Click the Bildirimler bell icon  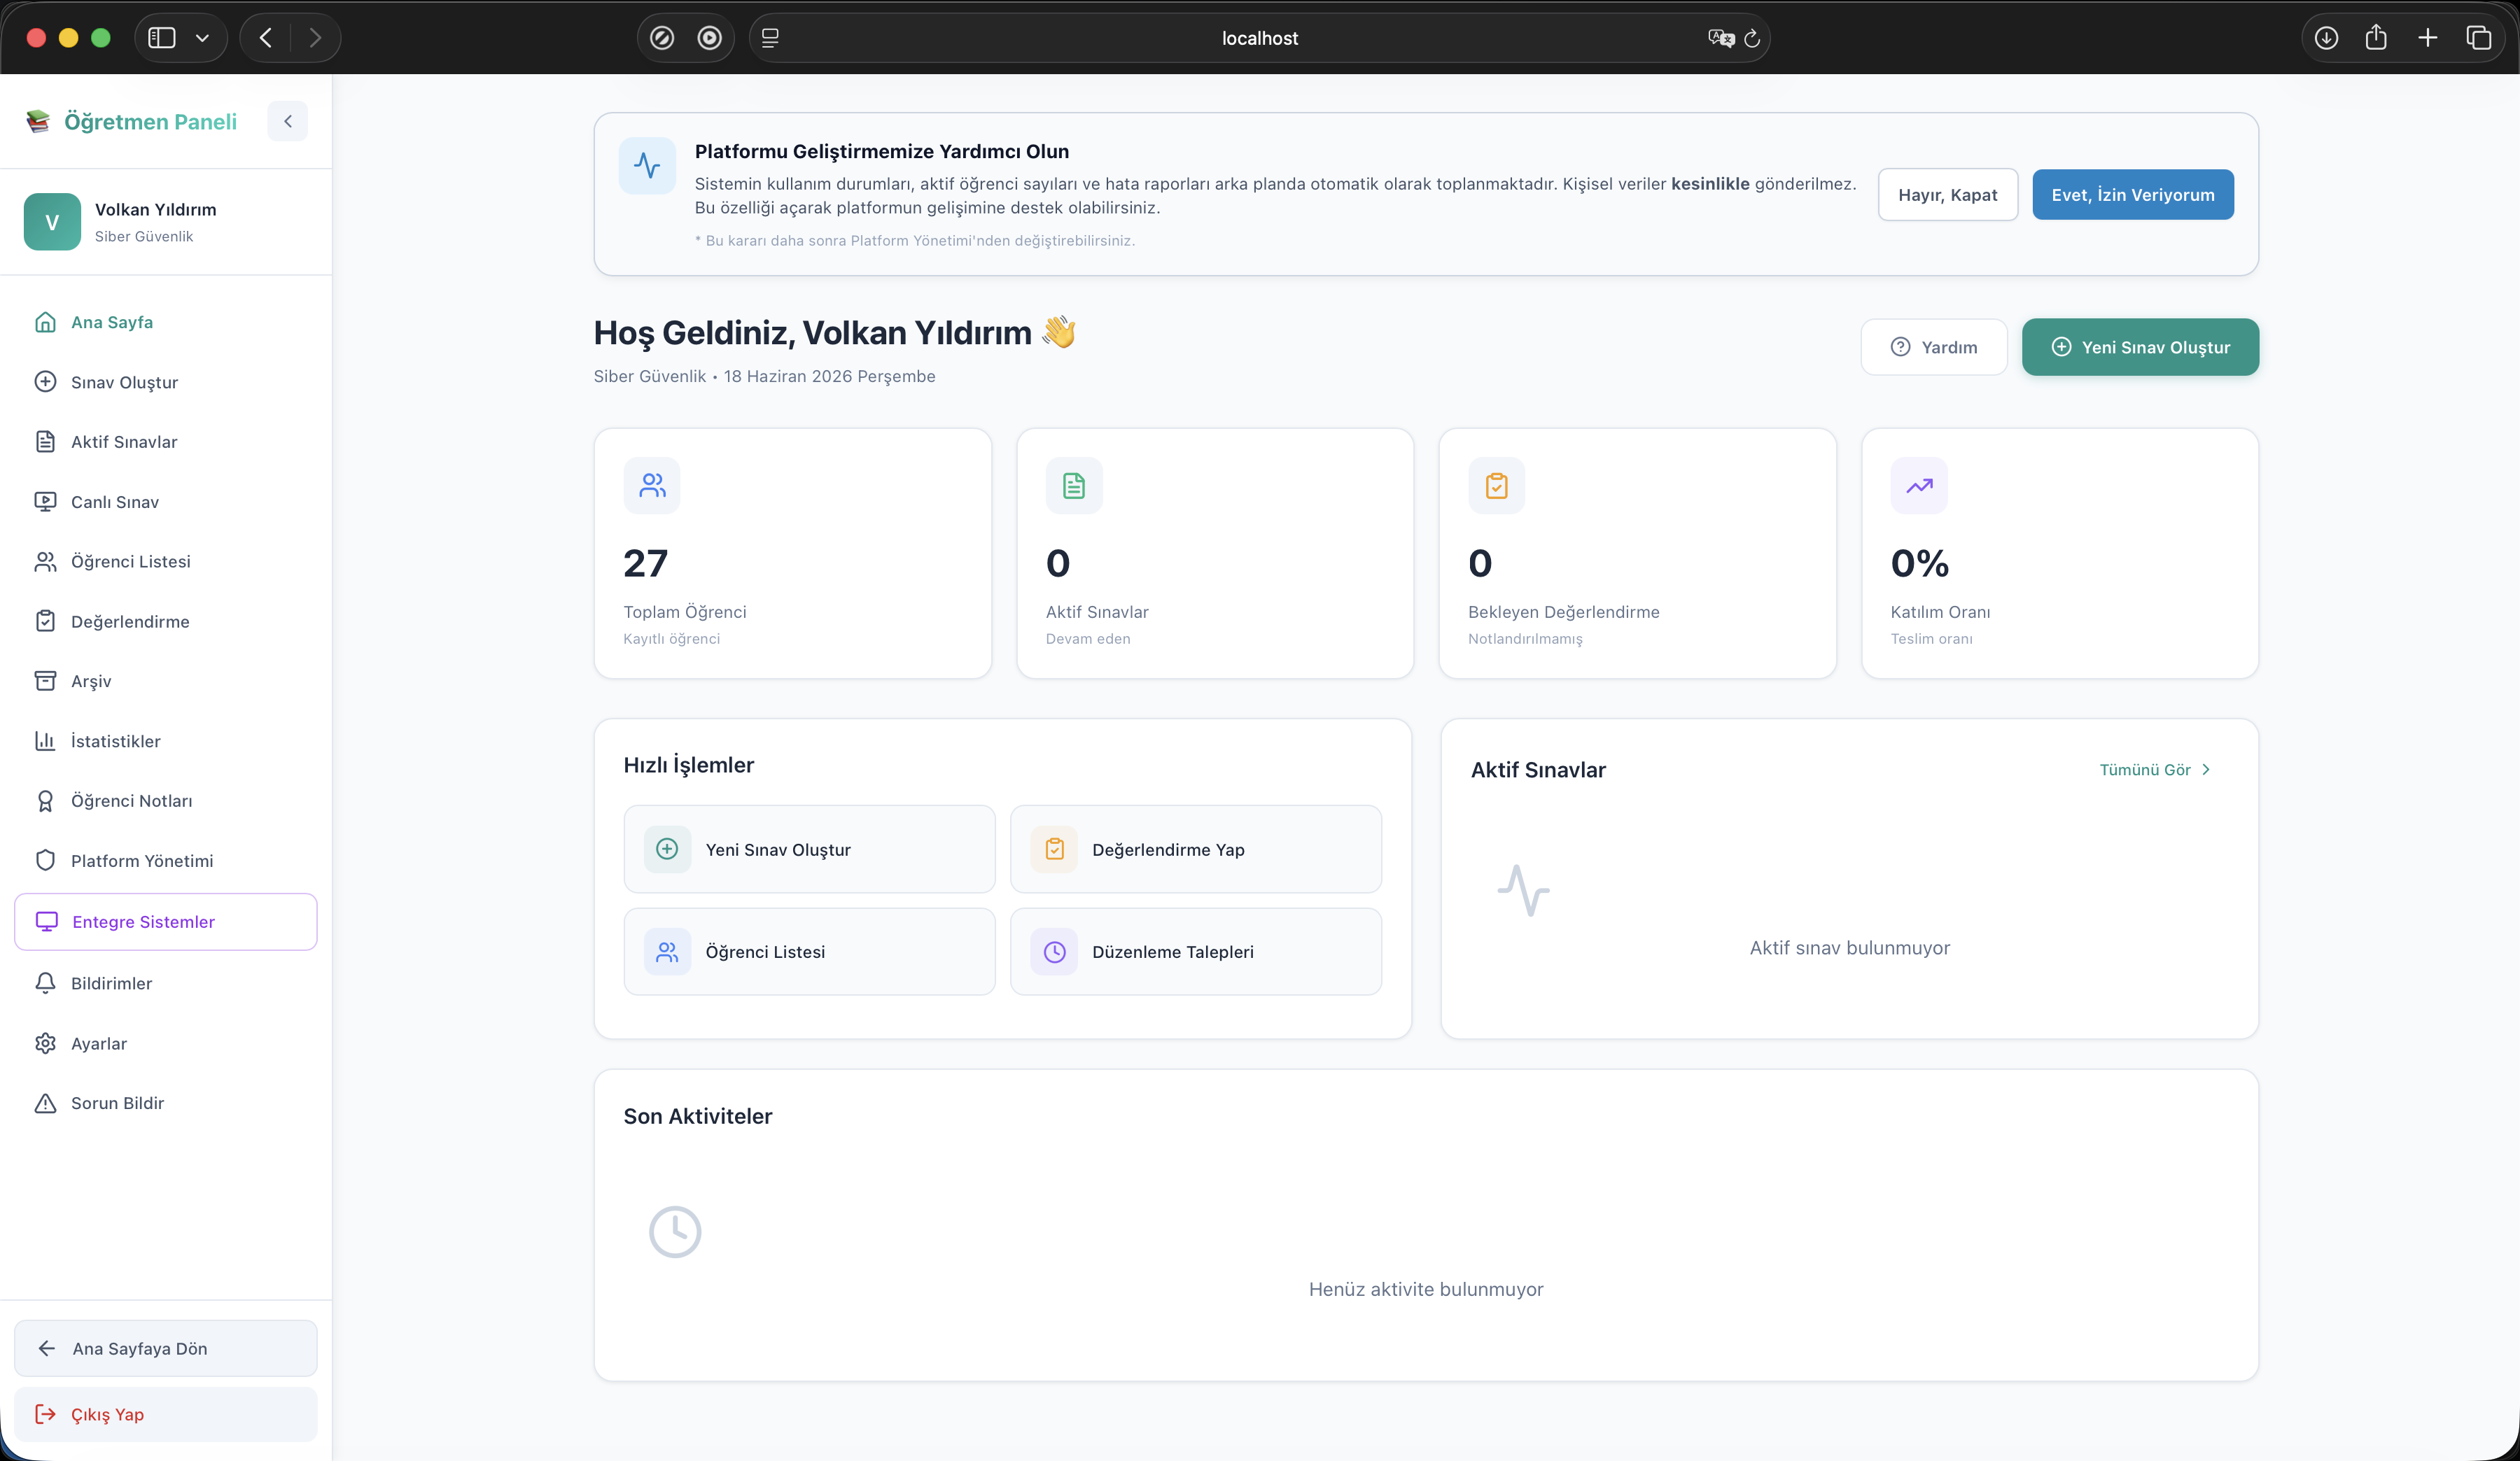pos(45,983)
